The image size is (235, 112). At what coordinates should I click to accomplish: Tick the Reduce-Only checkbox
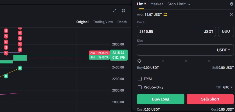139,87
